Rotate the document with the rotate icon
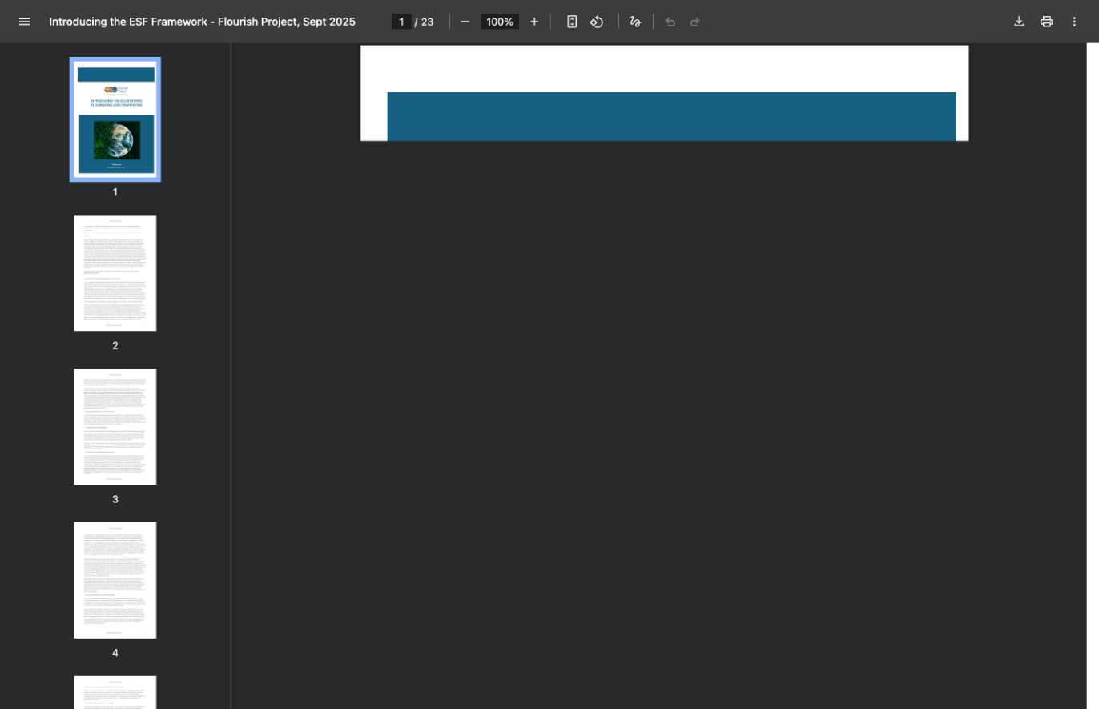Image resolution: width=1099 pixels, height=709 pixels. pyautogui.click(x=597, y=22)
